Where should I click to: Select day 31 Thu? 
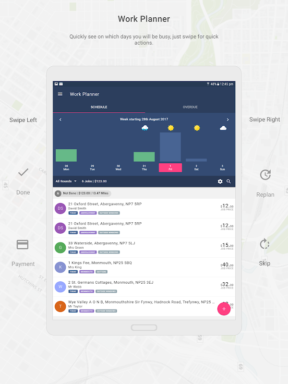(144, 168)
